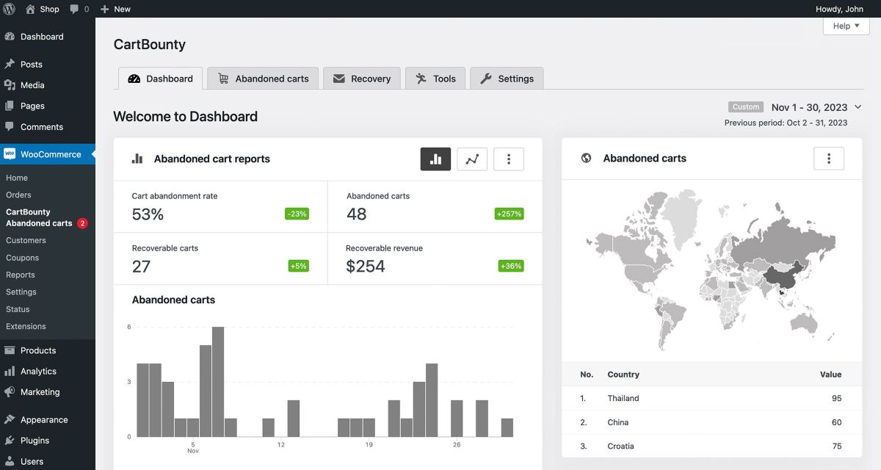Click the Media icon in sidebar
This screenshot has width=881, height=470.
point(10,85)
